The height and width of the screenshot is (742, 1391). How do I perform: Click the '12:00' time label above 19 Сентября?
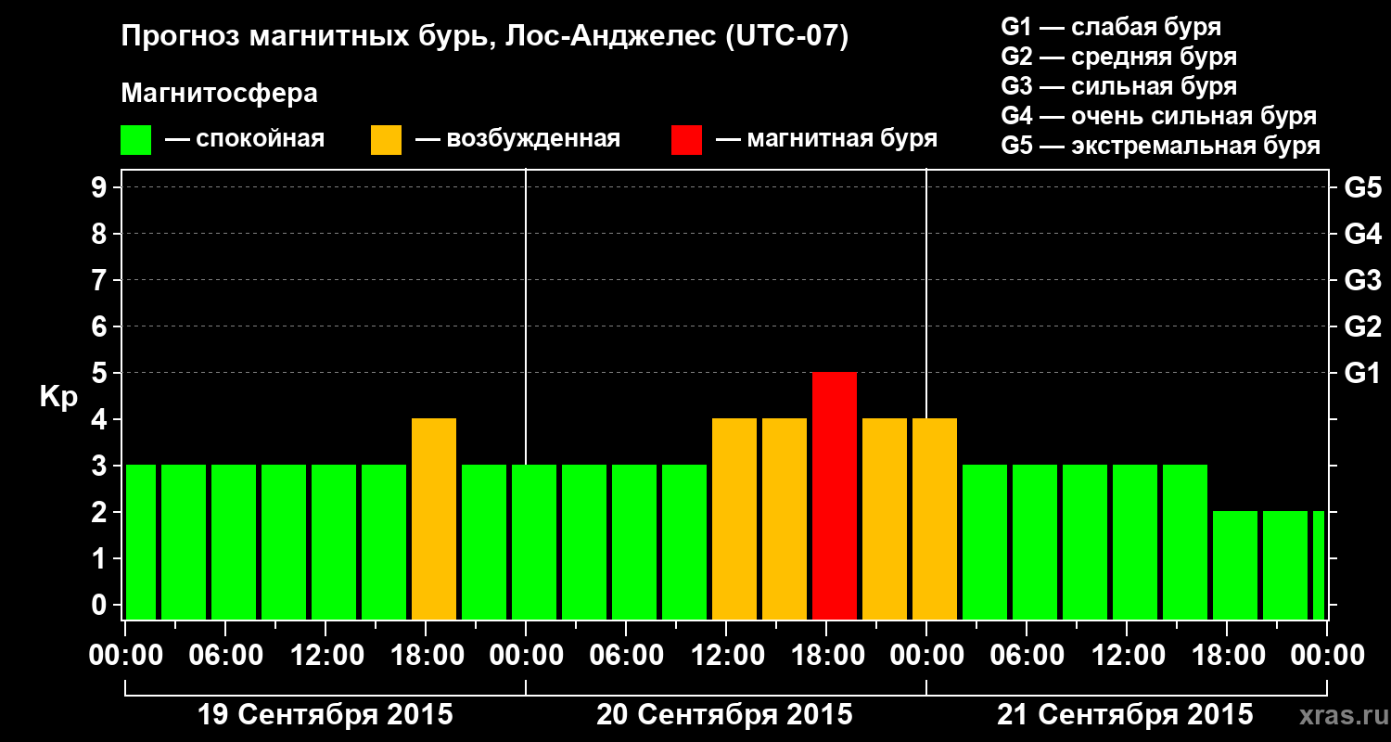click(x=325, y=656)
